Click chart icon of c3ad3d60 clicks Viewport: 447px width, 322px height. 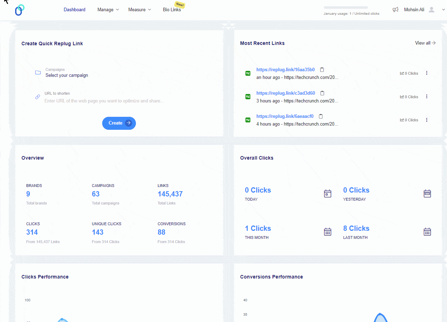click(402, 97)
